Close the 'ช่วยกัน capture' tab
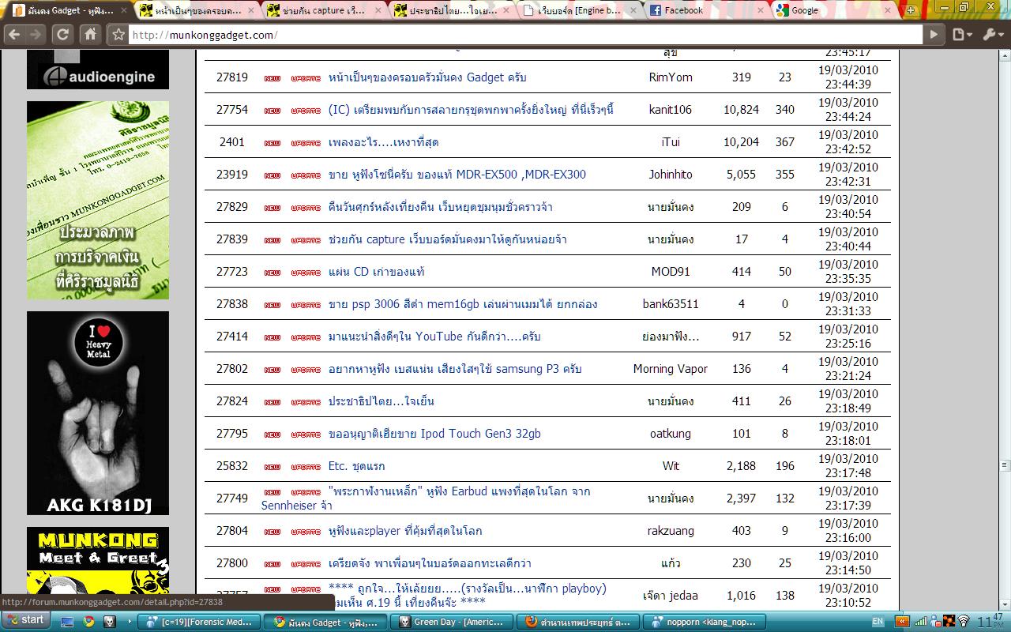This screenshot has width=1011, height=632. [x=380, y=10]
